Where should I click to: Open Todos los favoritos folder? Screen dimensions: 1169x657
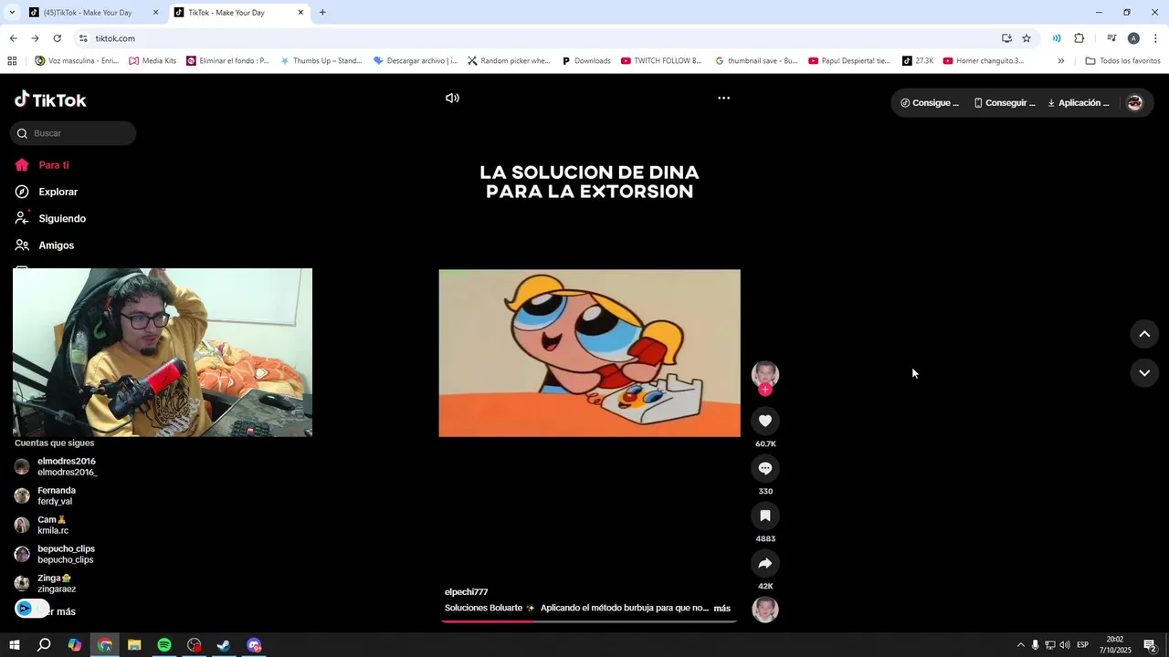(1122, 61)
